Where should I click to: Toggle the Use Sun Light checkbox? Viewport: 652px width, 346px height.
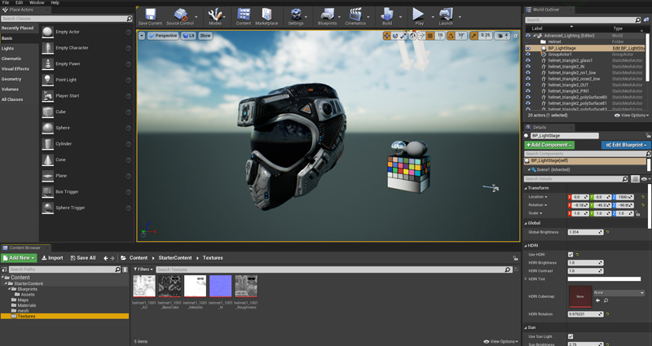570,336
